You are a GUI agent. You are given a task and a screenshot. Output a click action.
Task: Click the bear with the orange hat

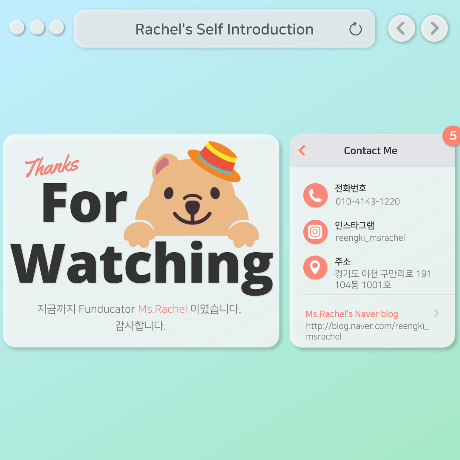pyautogui.click(x=191, y=195)
